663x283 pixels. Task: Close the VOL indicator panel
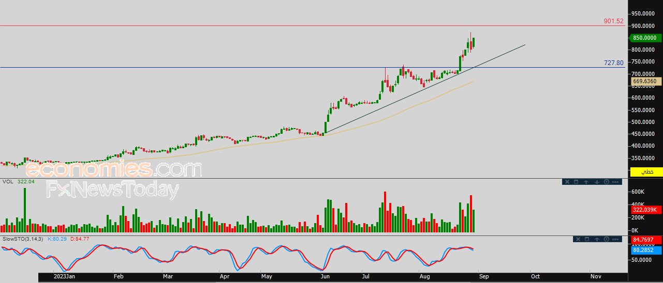point(567,182)
